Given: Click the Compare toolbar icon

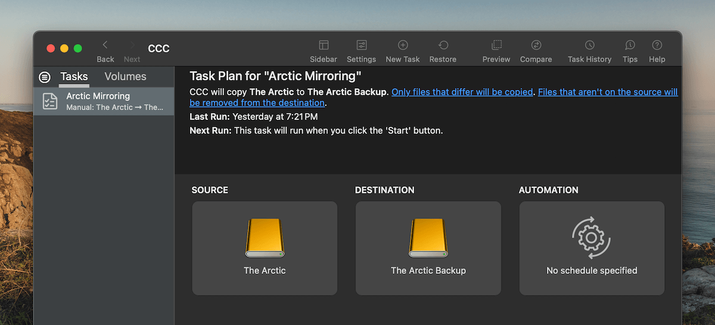Looking at the screenshot, I should (536, 46).
